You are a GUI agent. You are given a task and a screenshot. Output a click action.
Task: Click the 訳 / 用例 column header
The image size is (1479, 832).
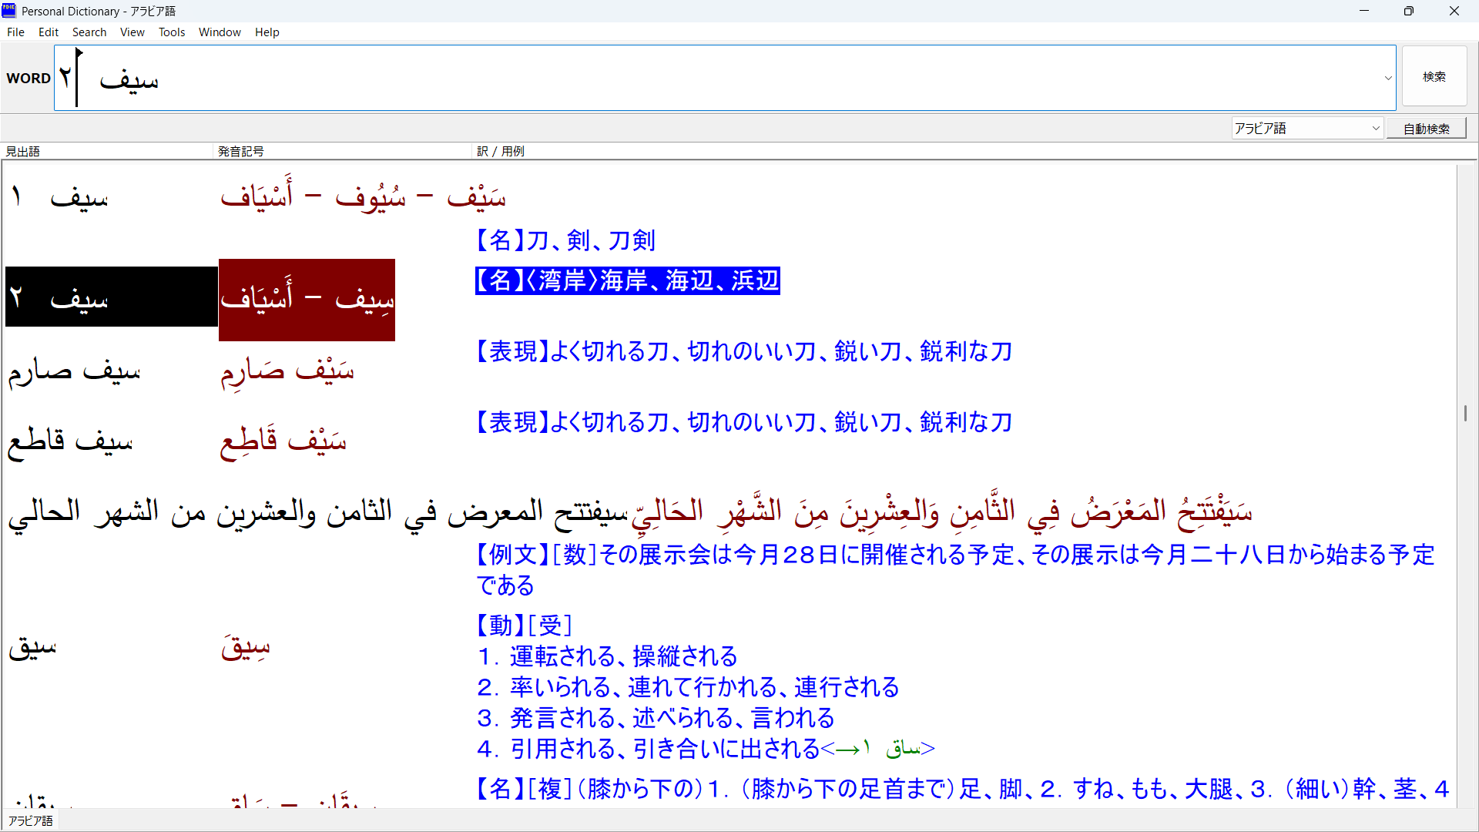click(x=501, y=151)
